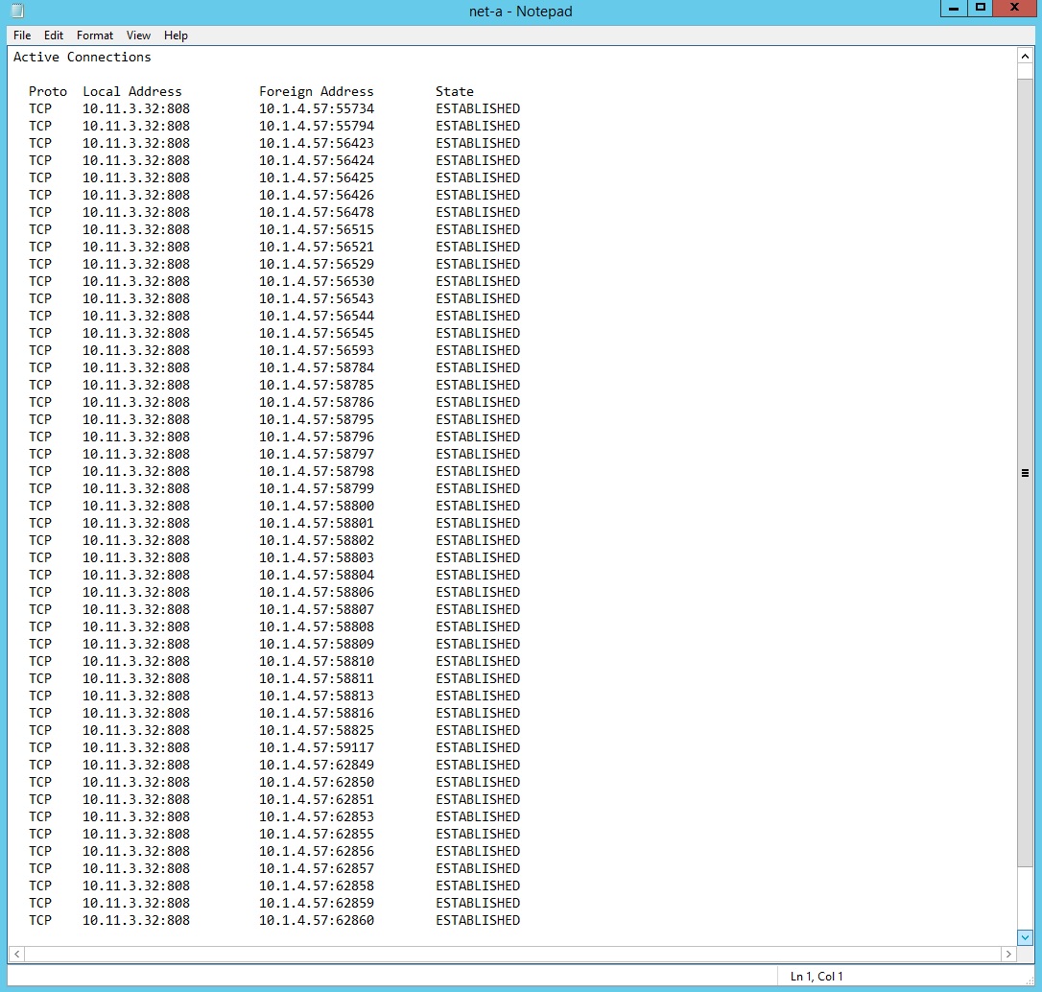Click the vertical scrollbar down arrow

[x=1025, y=937]
